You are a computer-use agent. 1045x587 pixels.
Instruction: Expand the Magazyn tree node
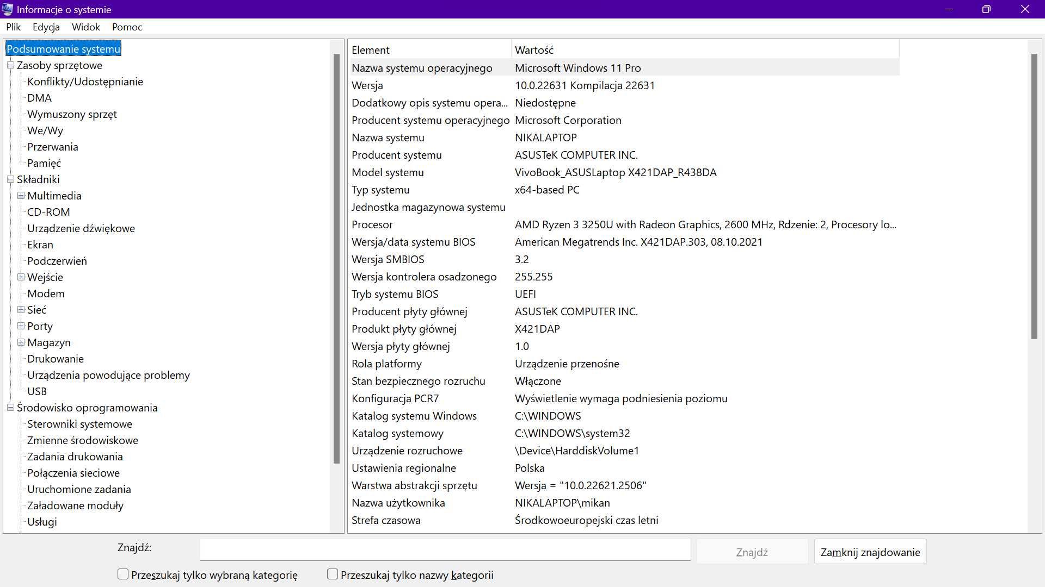click(x=21, y=342)
